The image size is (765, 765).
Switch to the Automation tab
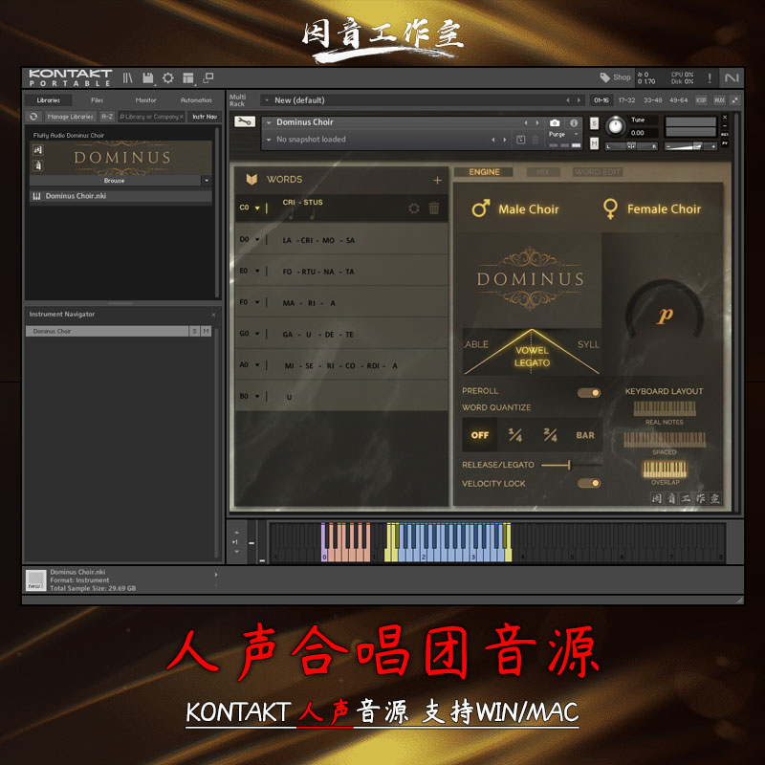196,100
